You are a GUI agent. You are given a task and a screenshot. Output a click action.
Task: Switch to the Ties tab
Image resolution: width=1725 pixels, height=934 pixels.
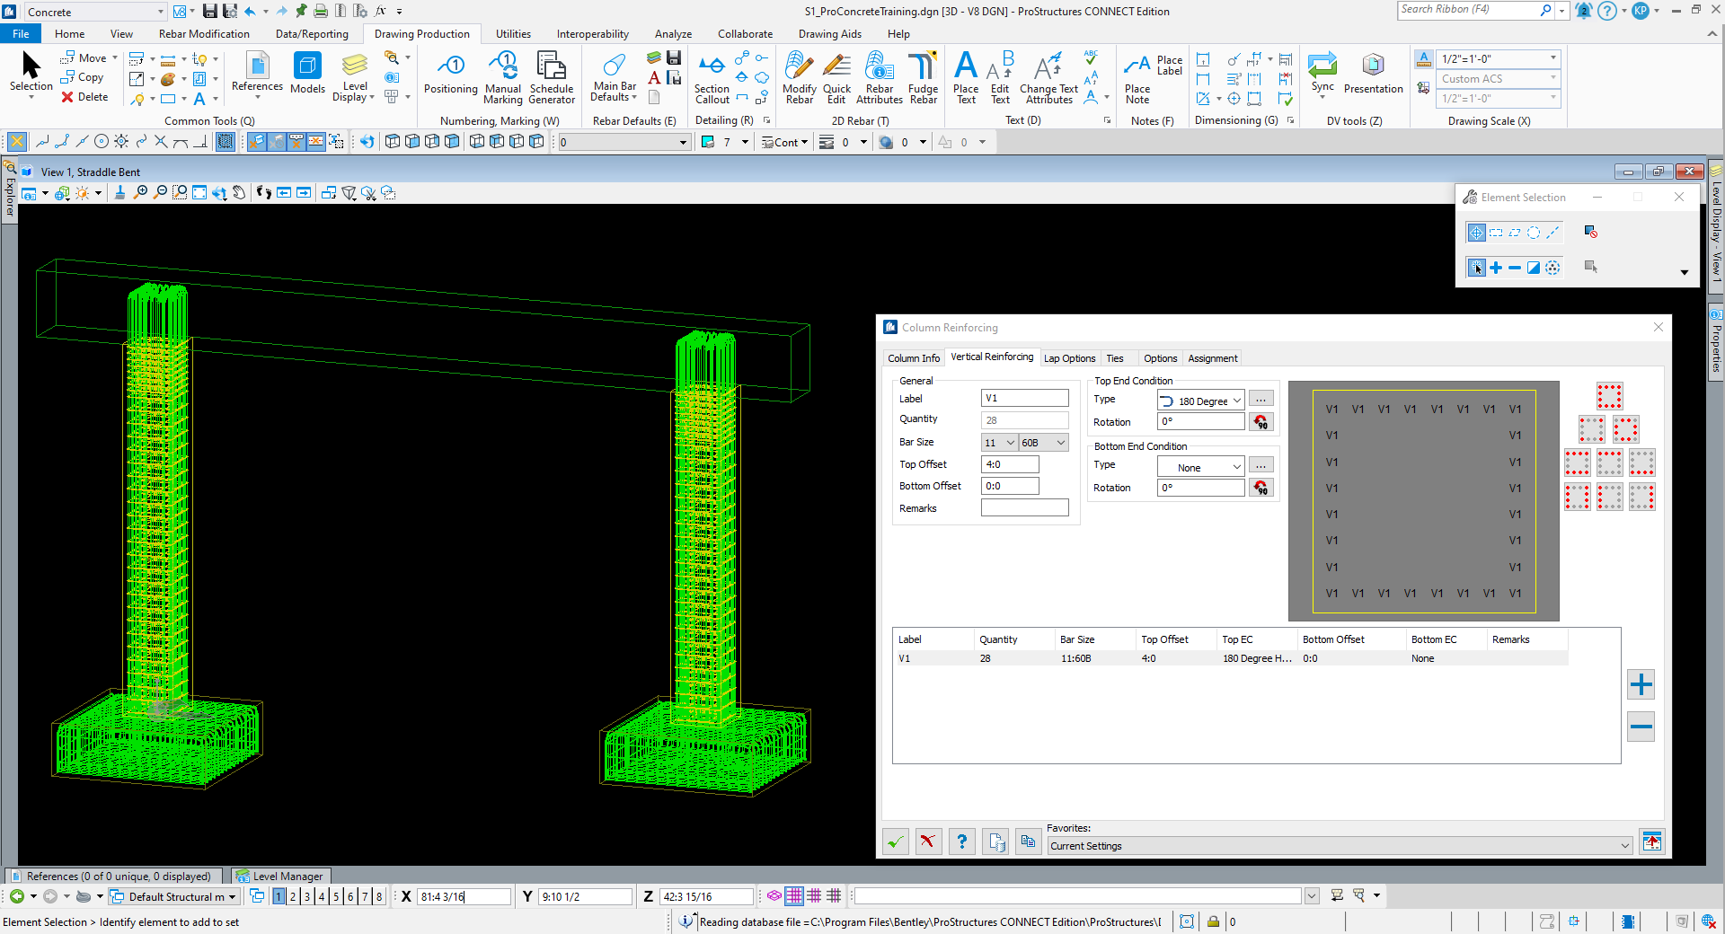(x=1114, y=358)
